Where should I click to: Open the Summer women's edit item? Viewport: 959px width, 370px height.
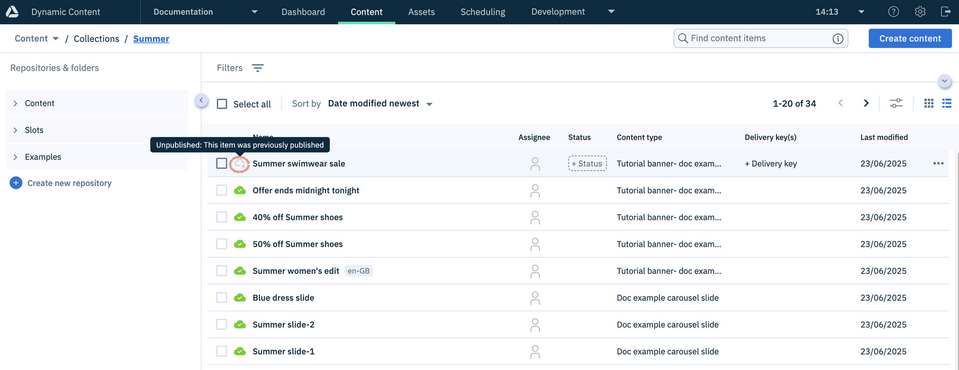coord(296,271)
